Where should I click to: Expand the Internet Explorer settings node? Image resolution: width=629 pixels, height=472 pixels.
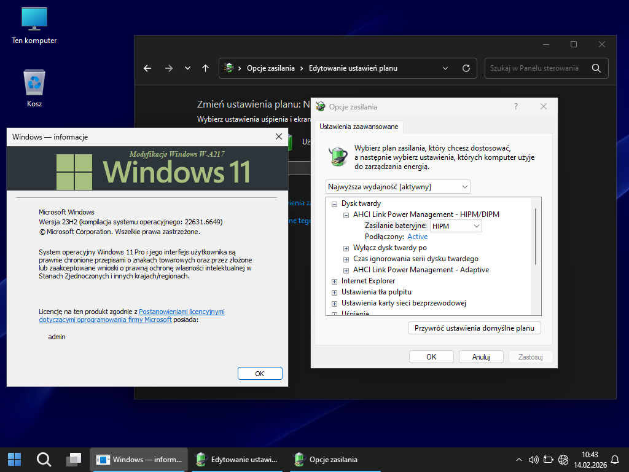click(335, 281)
